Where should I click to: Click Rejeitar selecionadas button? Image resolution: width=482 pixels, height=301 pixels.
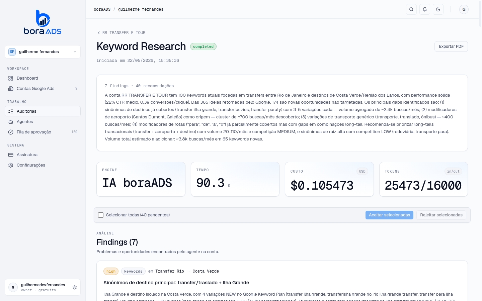coord(441,215)
